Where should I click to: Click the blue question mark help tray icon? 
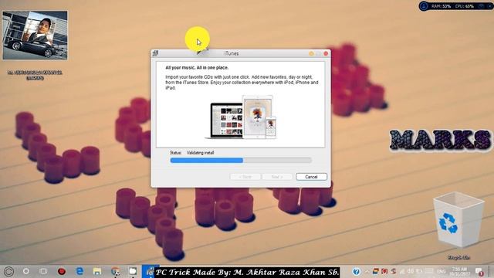(357, 271)
